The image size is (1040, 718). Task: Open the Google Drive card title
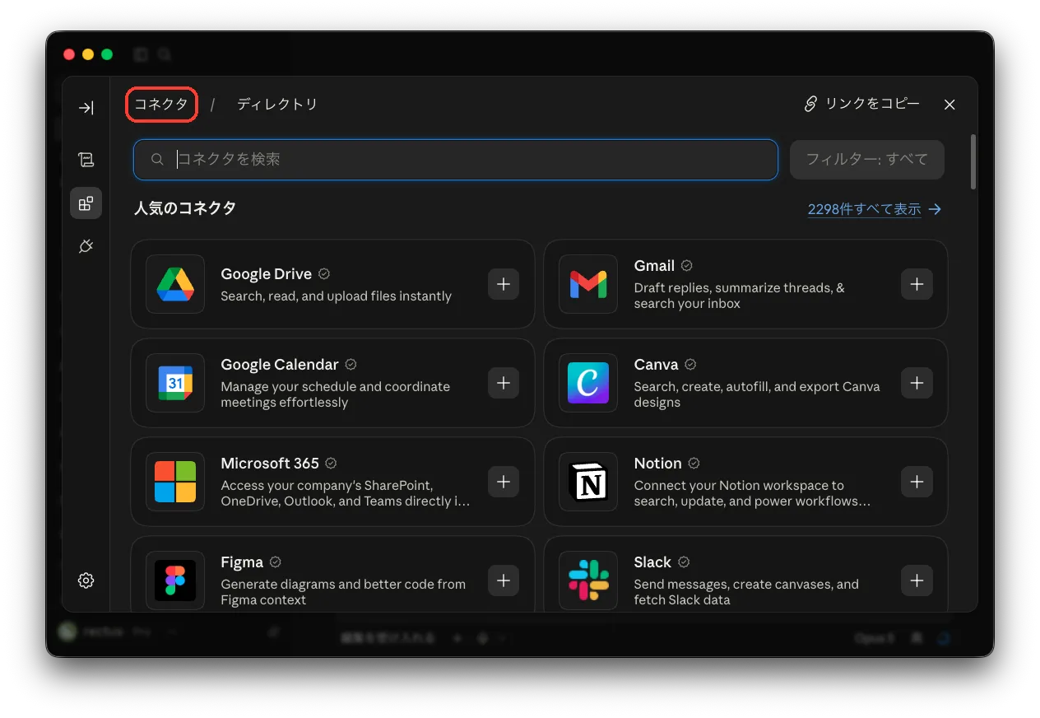266,274
